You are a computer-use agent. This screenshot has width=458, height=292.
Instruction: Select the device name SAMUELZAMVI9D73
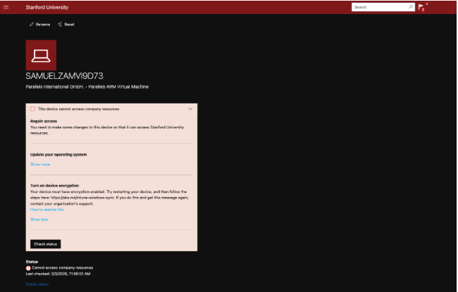(64, 76)
